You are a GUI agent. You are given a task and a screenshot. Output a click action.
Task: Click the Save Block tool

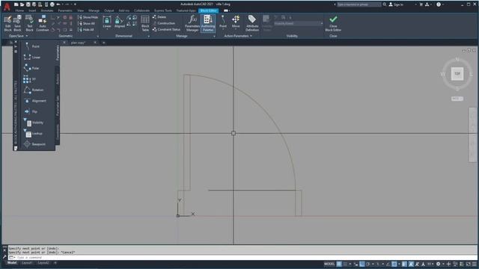(17, 23)
